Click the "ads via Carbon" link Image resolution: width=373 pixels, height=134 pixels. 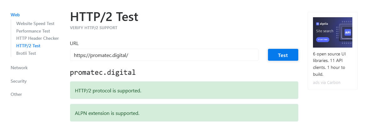[x=326, y=83]
